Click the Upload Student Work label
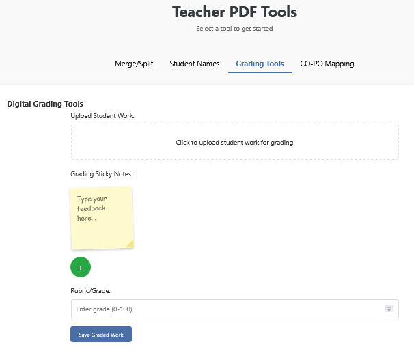 pyautogui.click(x=102, y=116)
